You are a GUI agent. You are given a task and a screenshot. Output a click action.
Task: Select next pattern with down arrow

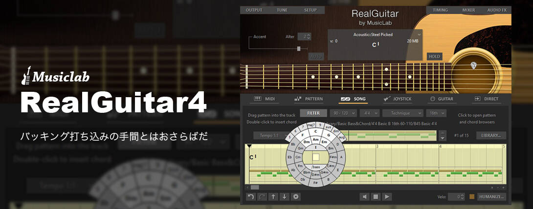442,138
